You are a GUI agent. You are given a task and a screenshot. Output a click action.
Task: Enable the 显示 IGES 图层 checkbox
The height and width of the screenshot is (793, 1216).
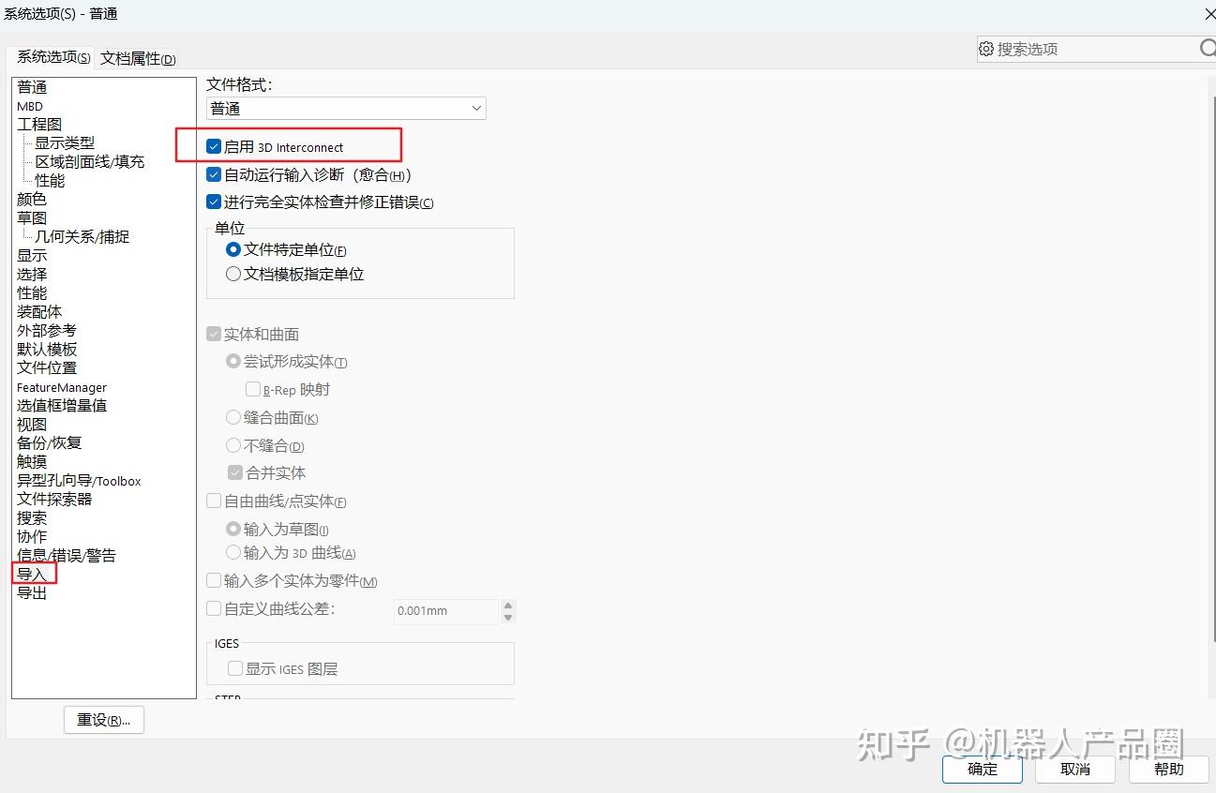[x=234, y=668]
